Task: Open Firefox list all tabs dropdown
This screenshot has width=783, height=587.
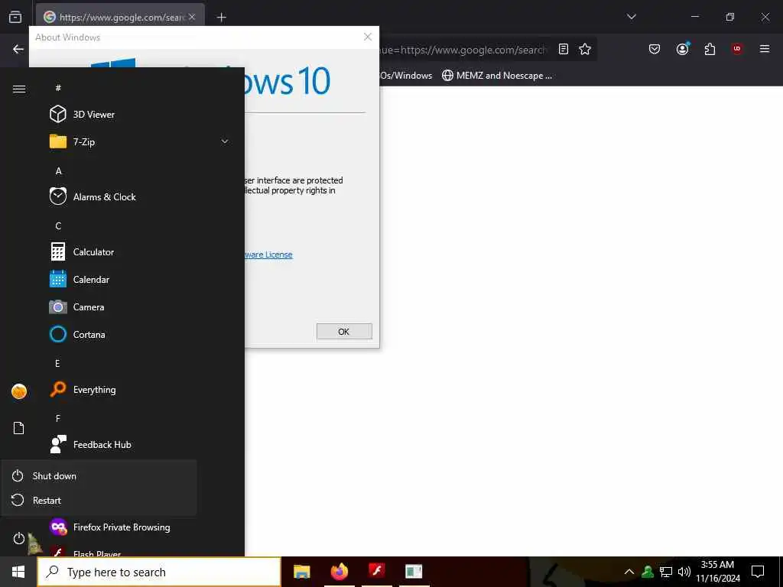Action: tap(631, 17)
